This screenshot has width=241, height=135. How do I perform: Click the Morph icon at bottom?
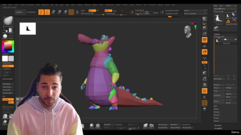(92, 126)
